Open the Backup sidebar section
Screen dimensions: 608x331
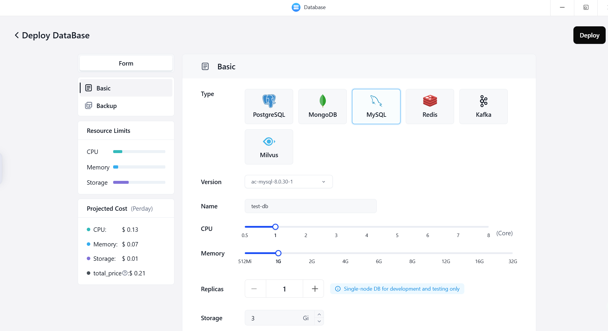coord(126,106)
